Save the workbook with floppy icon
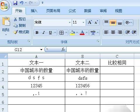Screen dimensions: 140x112 [15, 3]
